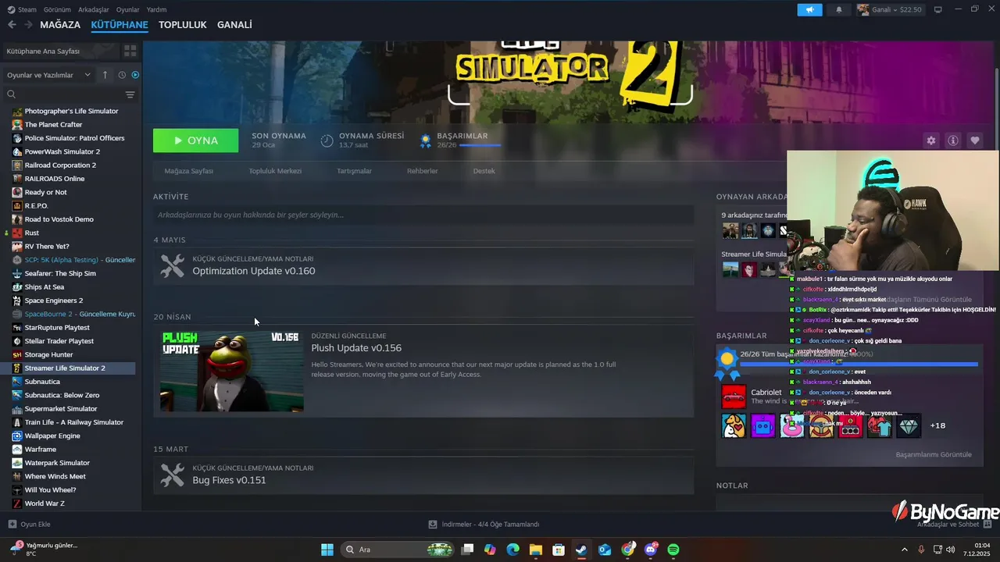
Task: Open the TOPLULUK tab
Action: (x=183, y=25)
